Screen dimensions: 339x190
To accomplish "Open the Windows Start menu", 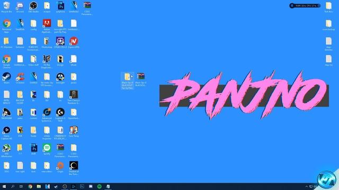I will tap(4, 186).
